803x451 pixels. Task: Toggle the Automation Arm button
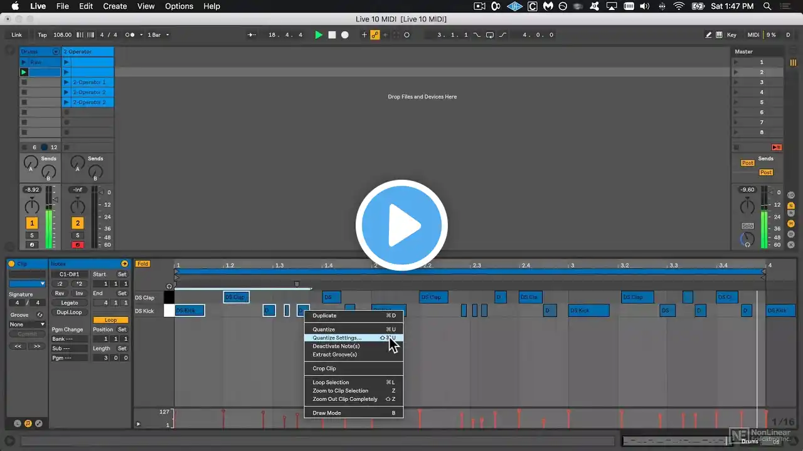[x=375, y=35]
